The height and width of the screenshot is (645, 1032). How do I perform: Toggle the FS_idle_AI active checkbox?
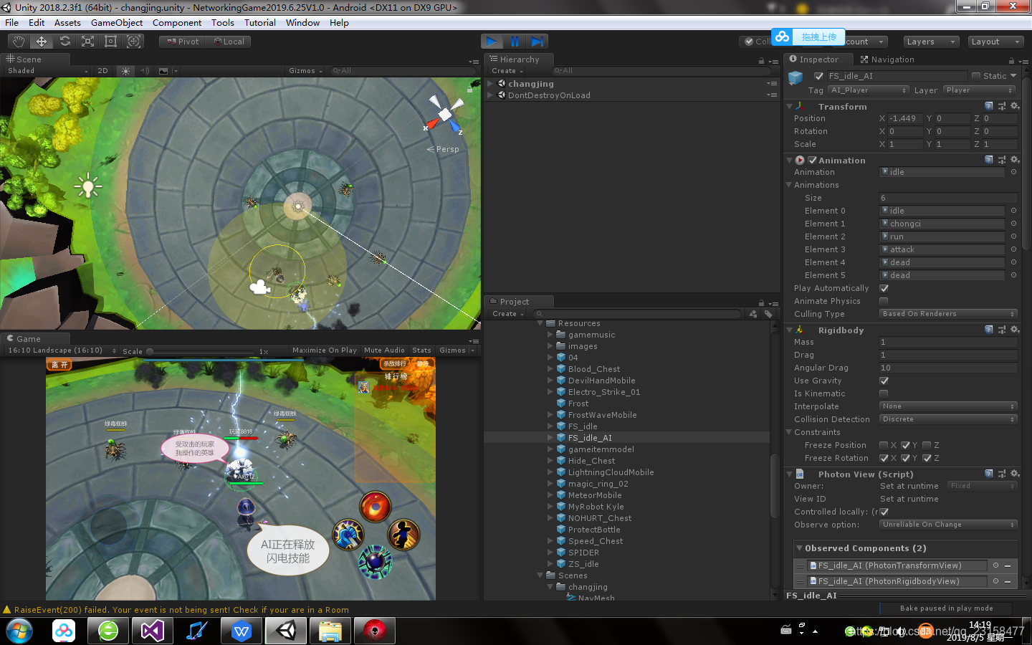pos(818,76)
